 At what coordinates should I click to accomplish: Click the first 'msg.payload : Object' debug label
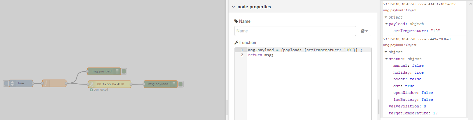click(400, 10)
